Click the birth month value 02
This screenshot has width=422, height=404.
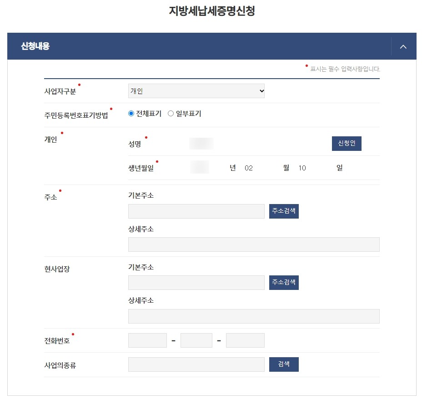[248, 168]
